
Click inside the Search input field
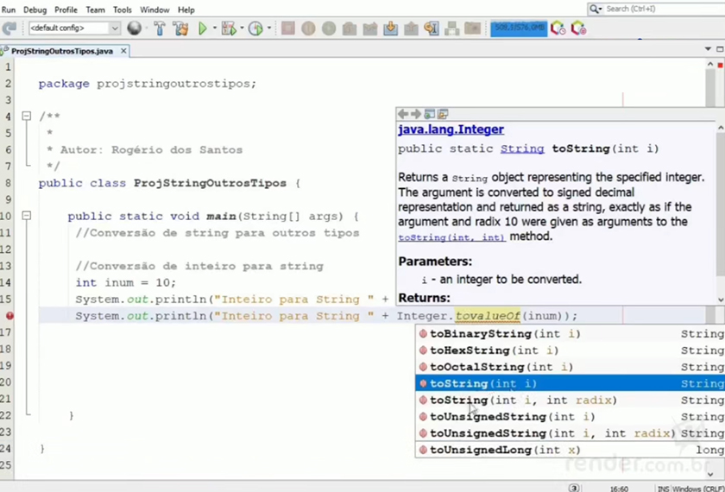coord(656,9)
